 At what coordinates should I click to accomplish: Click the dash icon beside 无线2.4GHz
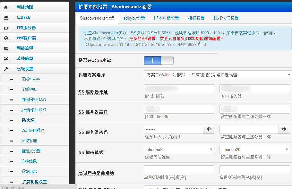pyautogui.click(x=11, y=79)
